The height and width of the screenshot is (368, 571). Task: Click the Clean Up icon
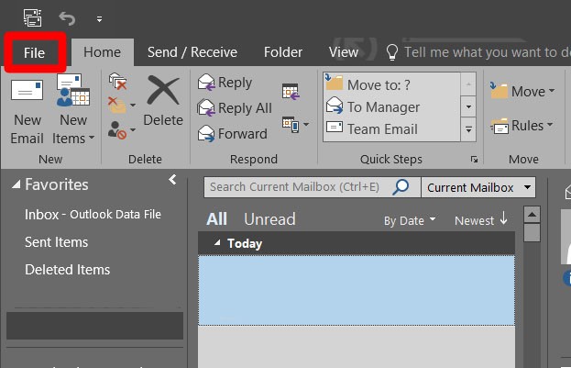click(x=117, y=105)
